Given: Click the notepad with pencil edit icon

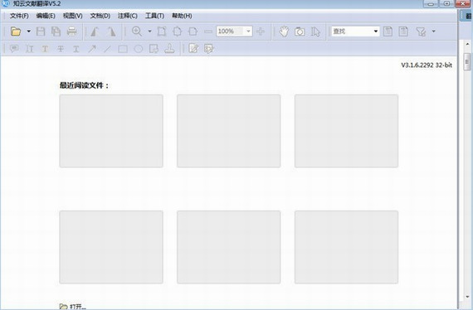Looking at the screenshot, I should 193,48.
